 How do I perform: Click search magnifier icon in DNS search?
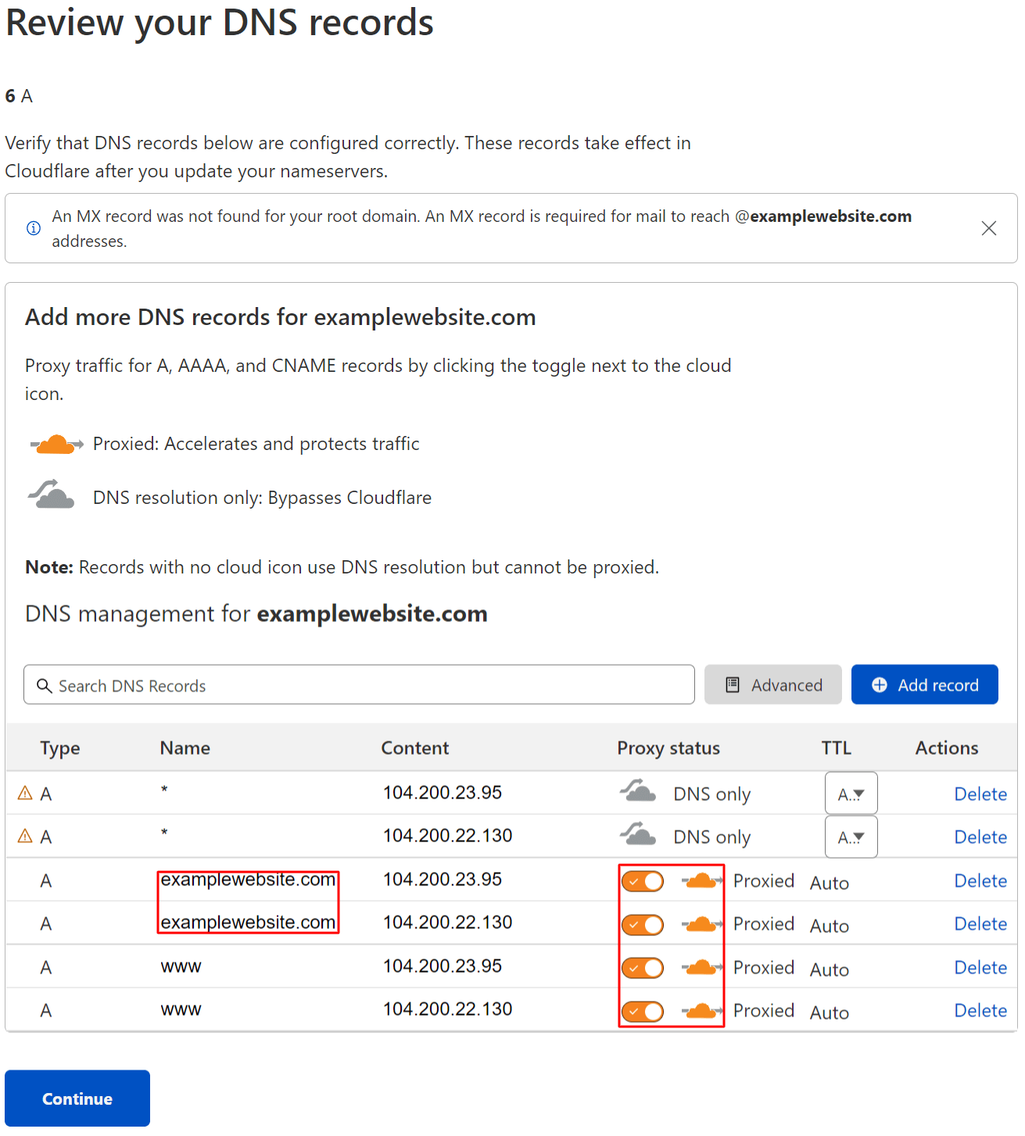pos(45,685)
